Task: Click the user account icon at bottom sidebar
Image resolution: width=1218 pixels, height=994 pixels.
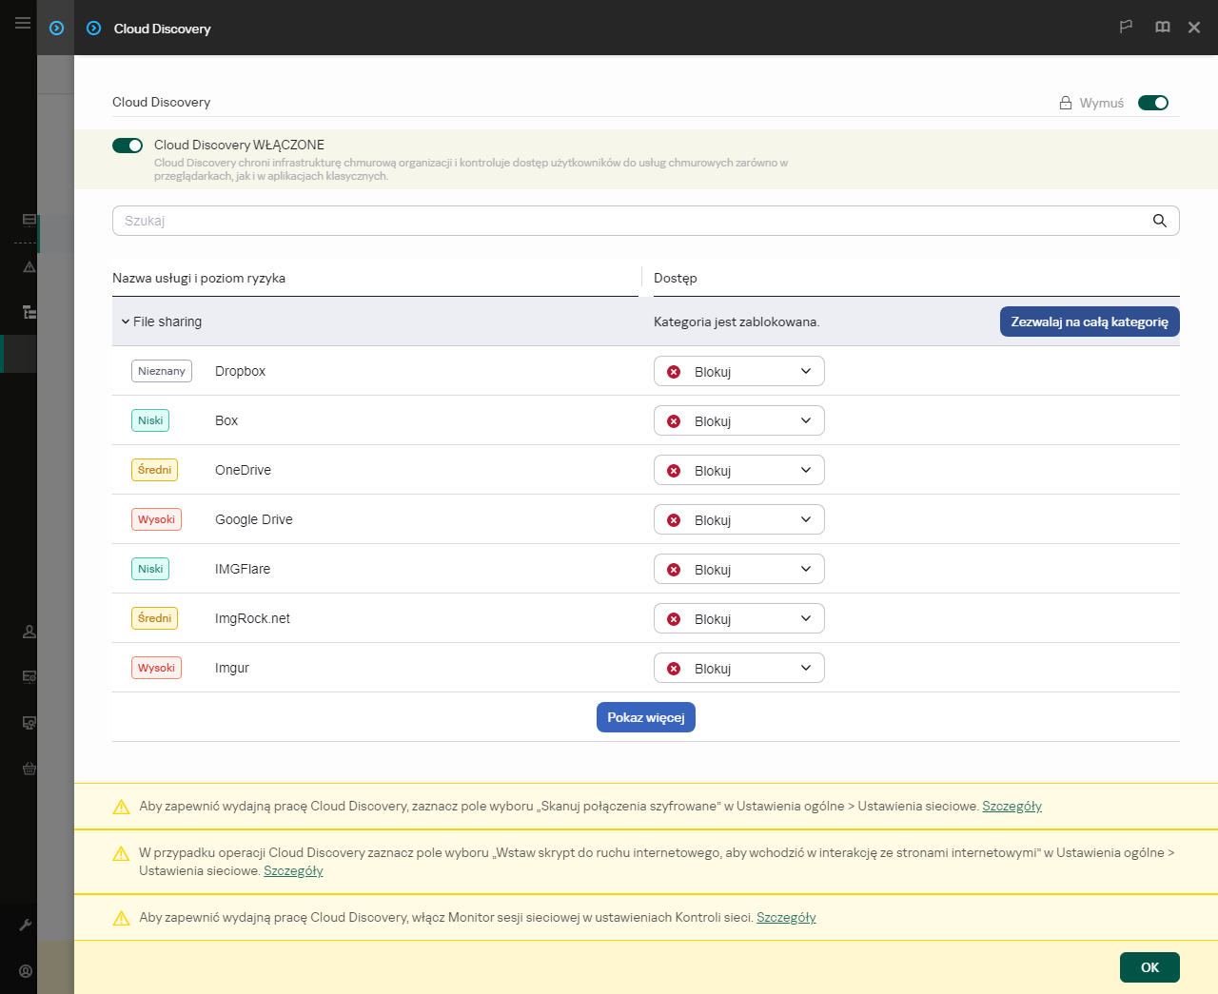Action: 26,971
